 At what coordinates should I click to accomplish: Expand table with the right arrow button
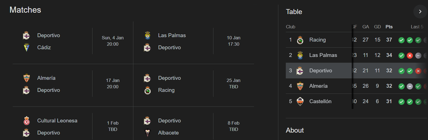pos(420,12)
